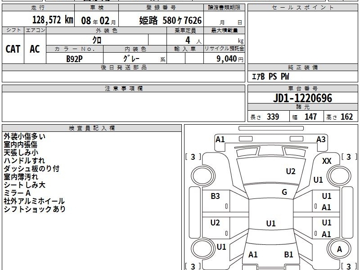Select interior color value グレー
This screenshot has width=360, height=270.
point(131,58)
